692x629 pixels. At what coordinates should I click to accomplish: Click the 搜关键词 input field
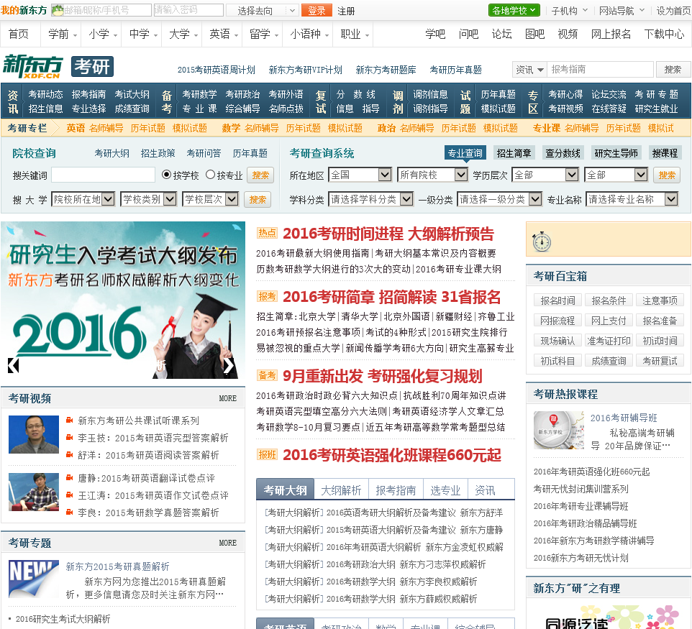(104, 175)
